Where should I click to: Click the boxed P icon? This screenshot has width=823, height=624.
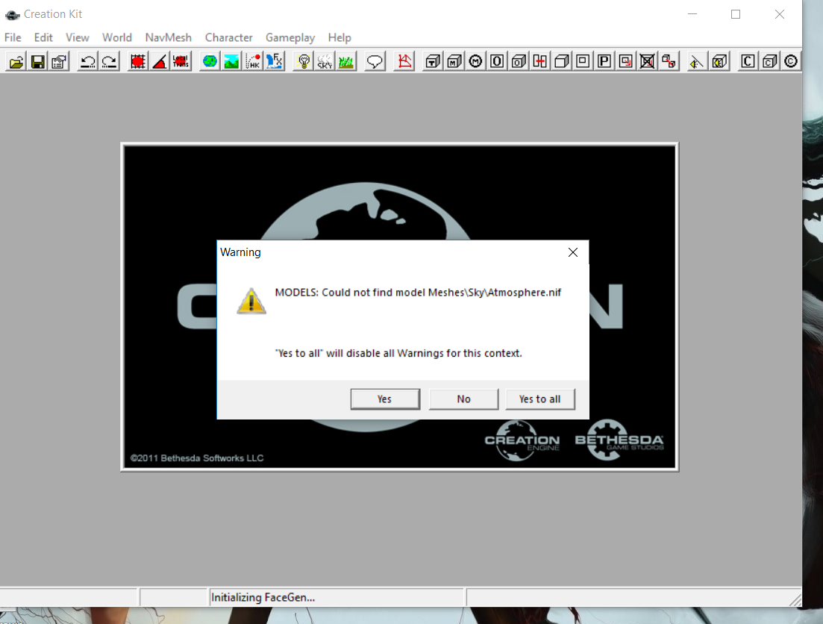point(604,61)
